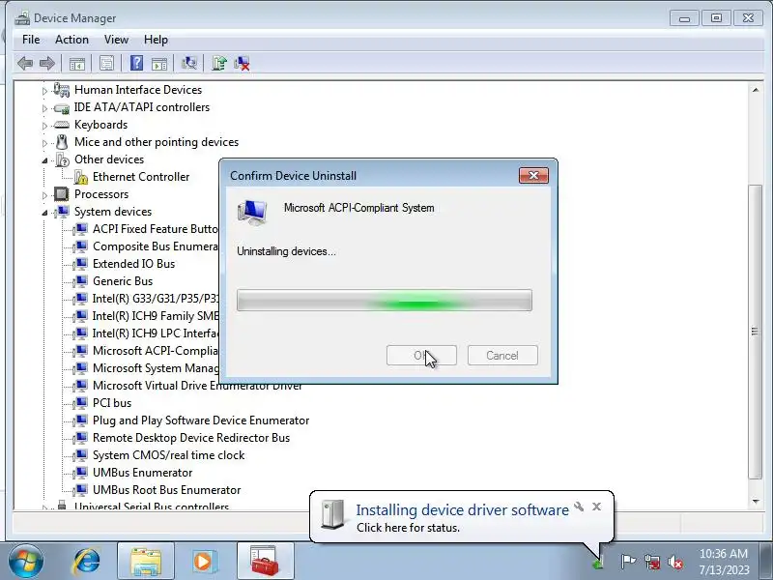Select Composite Bus Enumerator entry

(x=156, y=246)
